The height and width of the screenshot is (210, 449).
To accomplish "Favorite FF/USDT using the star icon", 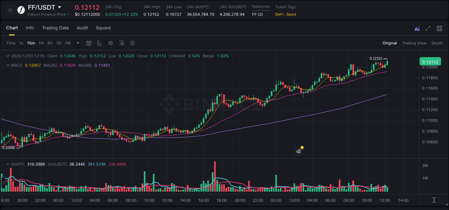I will (10, 10).
